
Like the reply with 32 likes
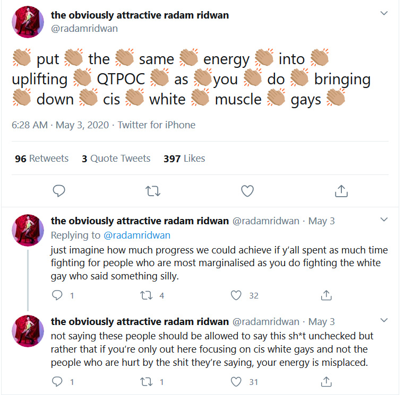click(x=236, y=295)
